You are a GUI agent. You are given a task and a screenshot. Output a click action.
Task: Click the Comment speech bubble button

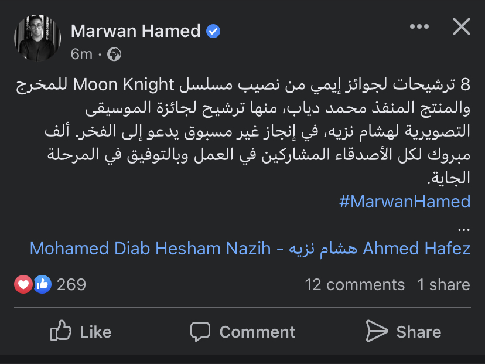pyautogui.click(x=243, y=332)
